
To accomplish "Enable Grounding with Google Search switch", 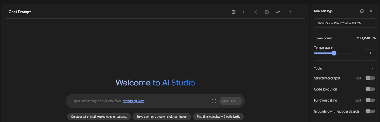I will [x=370, y=111].
